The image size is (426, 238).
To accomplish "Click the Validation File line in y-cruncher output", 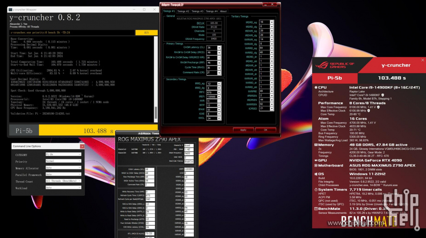I will [x=40, y=114].
